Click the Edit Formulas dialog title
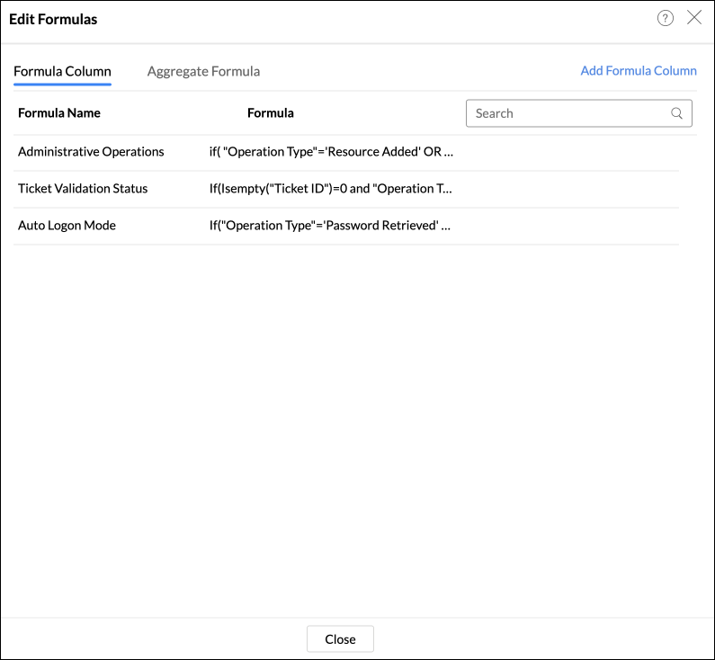 coord(53,19)
